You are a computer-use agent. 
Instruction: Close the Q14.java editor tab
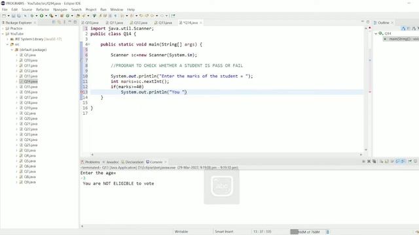click(201, 23)
